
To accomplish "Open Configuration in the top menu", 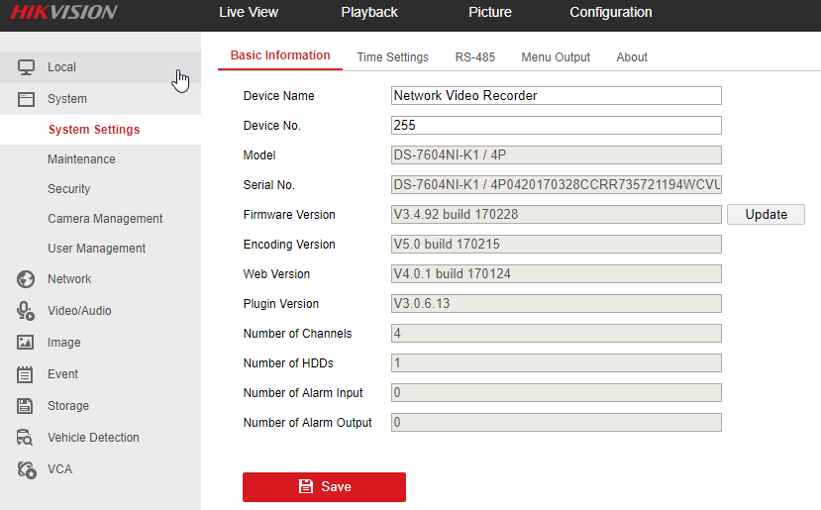I will [x=610, y=13].
